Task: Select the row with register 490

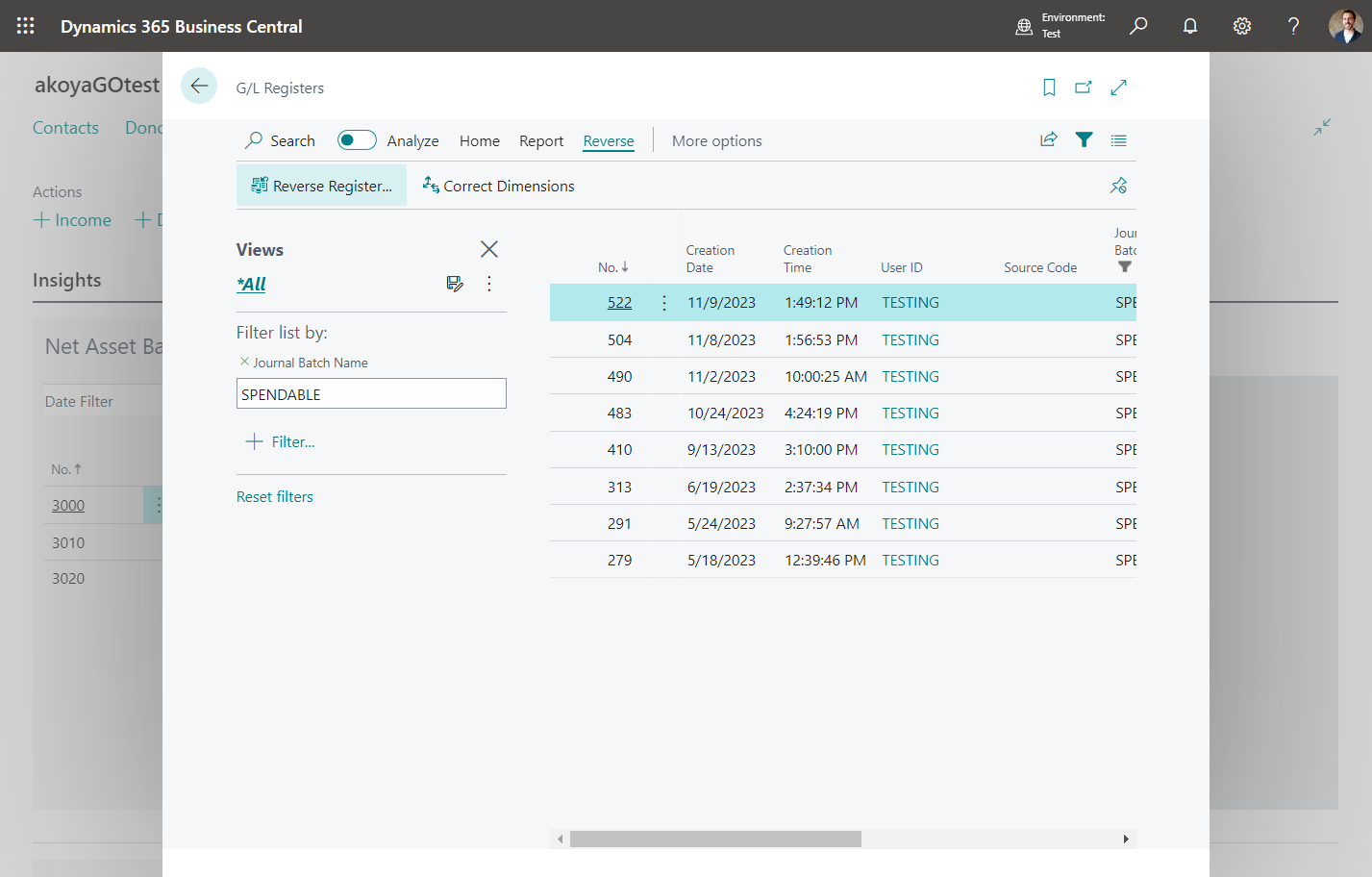Action: [x=842, y=376]
